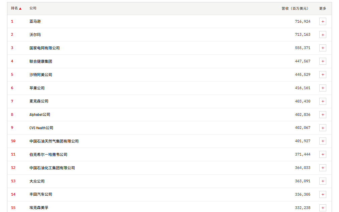
Task: Expand more details for 麦克森公司 row
Action: 323,101
